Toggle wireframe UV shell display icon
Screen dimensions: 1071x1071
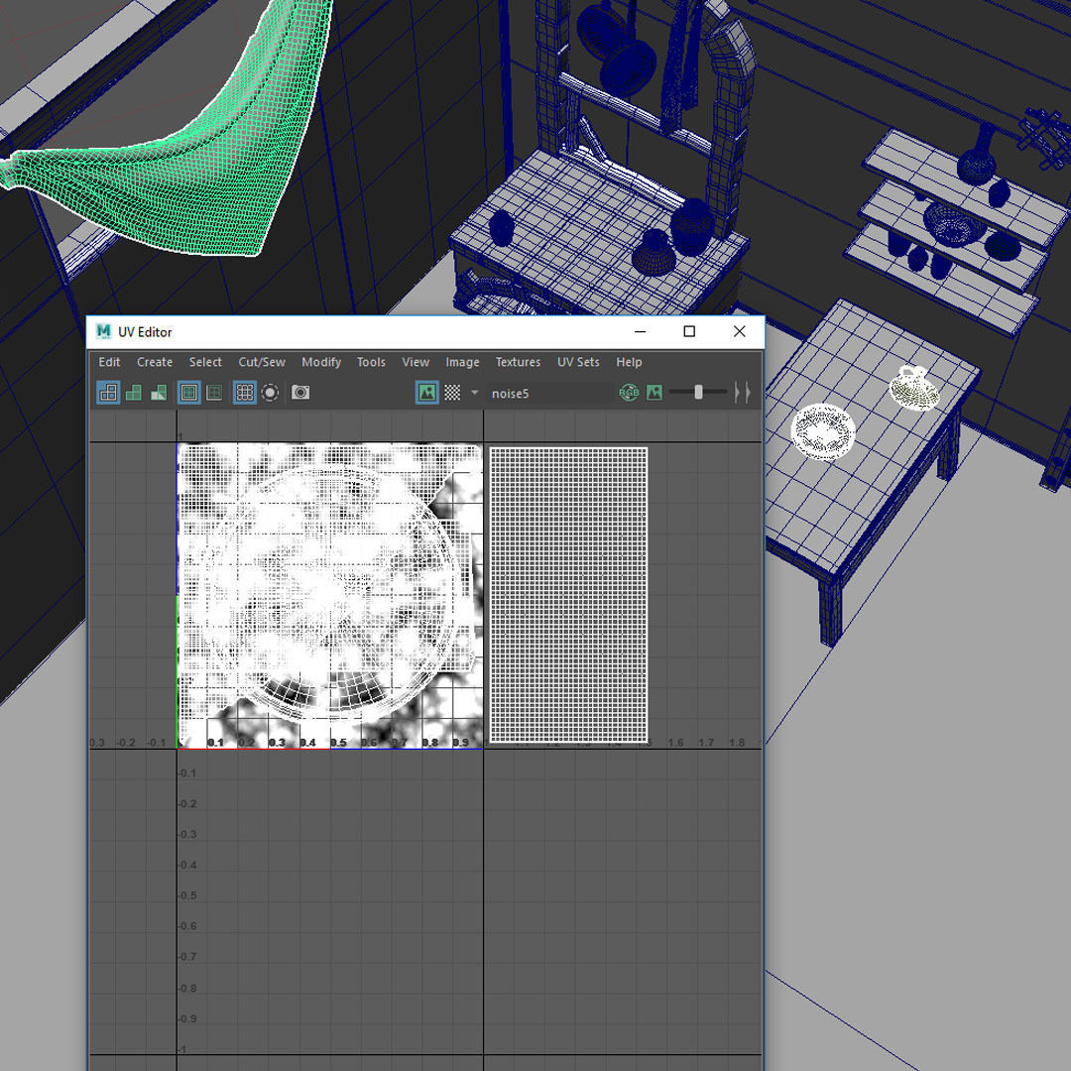109,393
